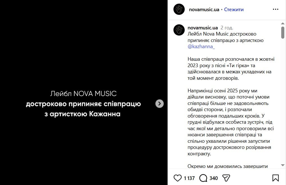Click the novamusic.ua username in the header
This screenshot has width=286, height=185.
point(204,9)
